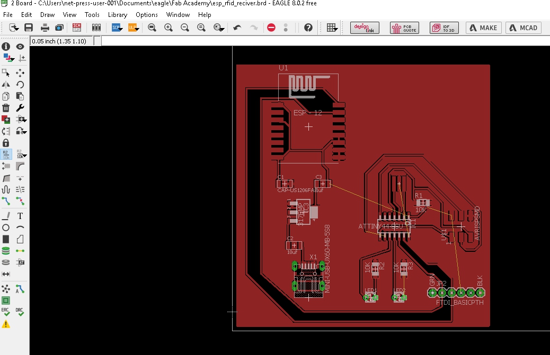Select the Delete trash tool
This screenshot has height=355, width=550.
[6, 108]
